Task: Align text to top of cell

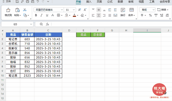Action: (x=93, y=10)
